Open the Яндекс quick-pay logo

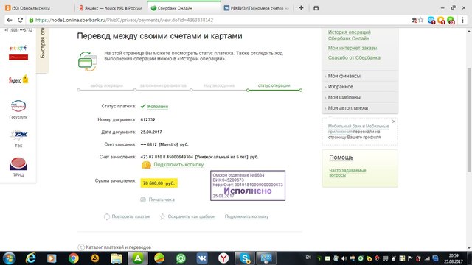click(18, 79)
